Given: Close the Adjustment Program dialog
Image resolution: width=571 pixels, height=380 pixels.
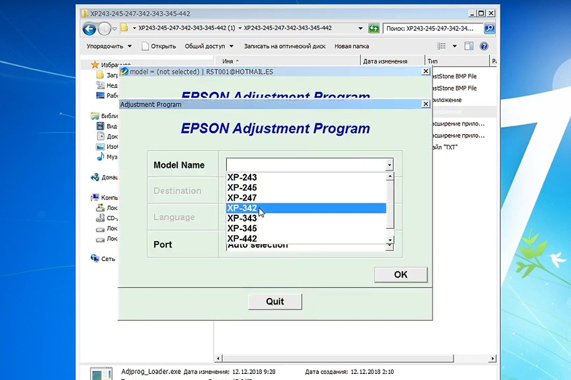Looking at the screenshot, I should [x=426, y=104].
